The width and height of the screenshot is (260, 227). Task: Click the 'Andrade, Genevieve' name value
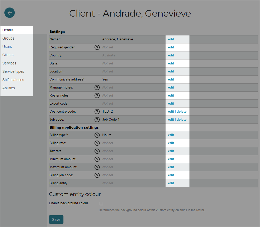click(118, 39)
